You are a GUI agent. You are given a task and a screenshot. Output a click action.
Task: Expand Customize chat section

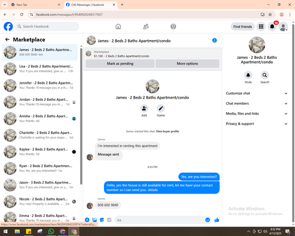[x=257, y=93]
